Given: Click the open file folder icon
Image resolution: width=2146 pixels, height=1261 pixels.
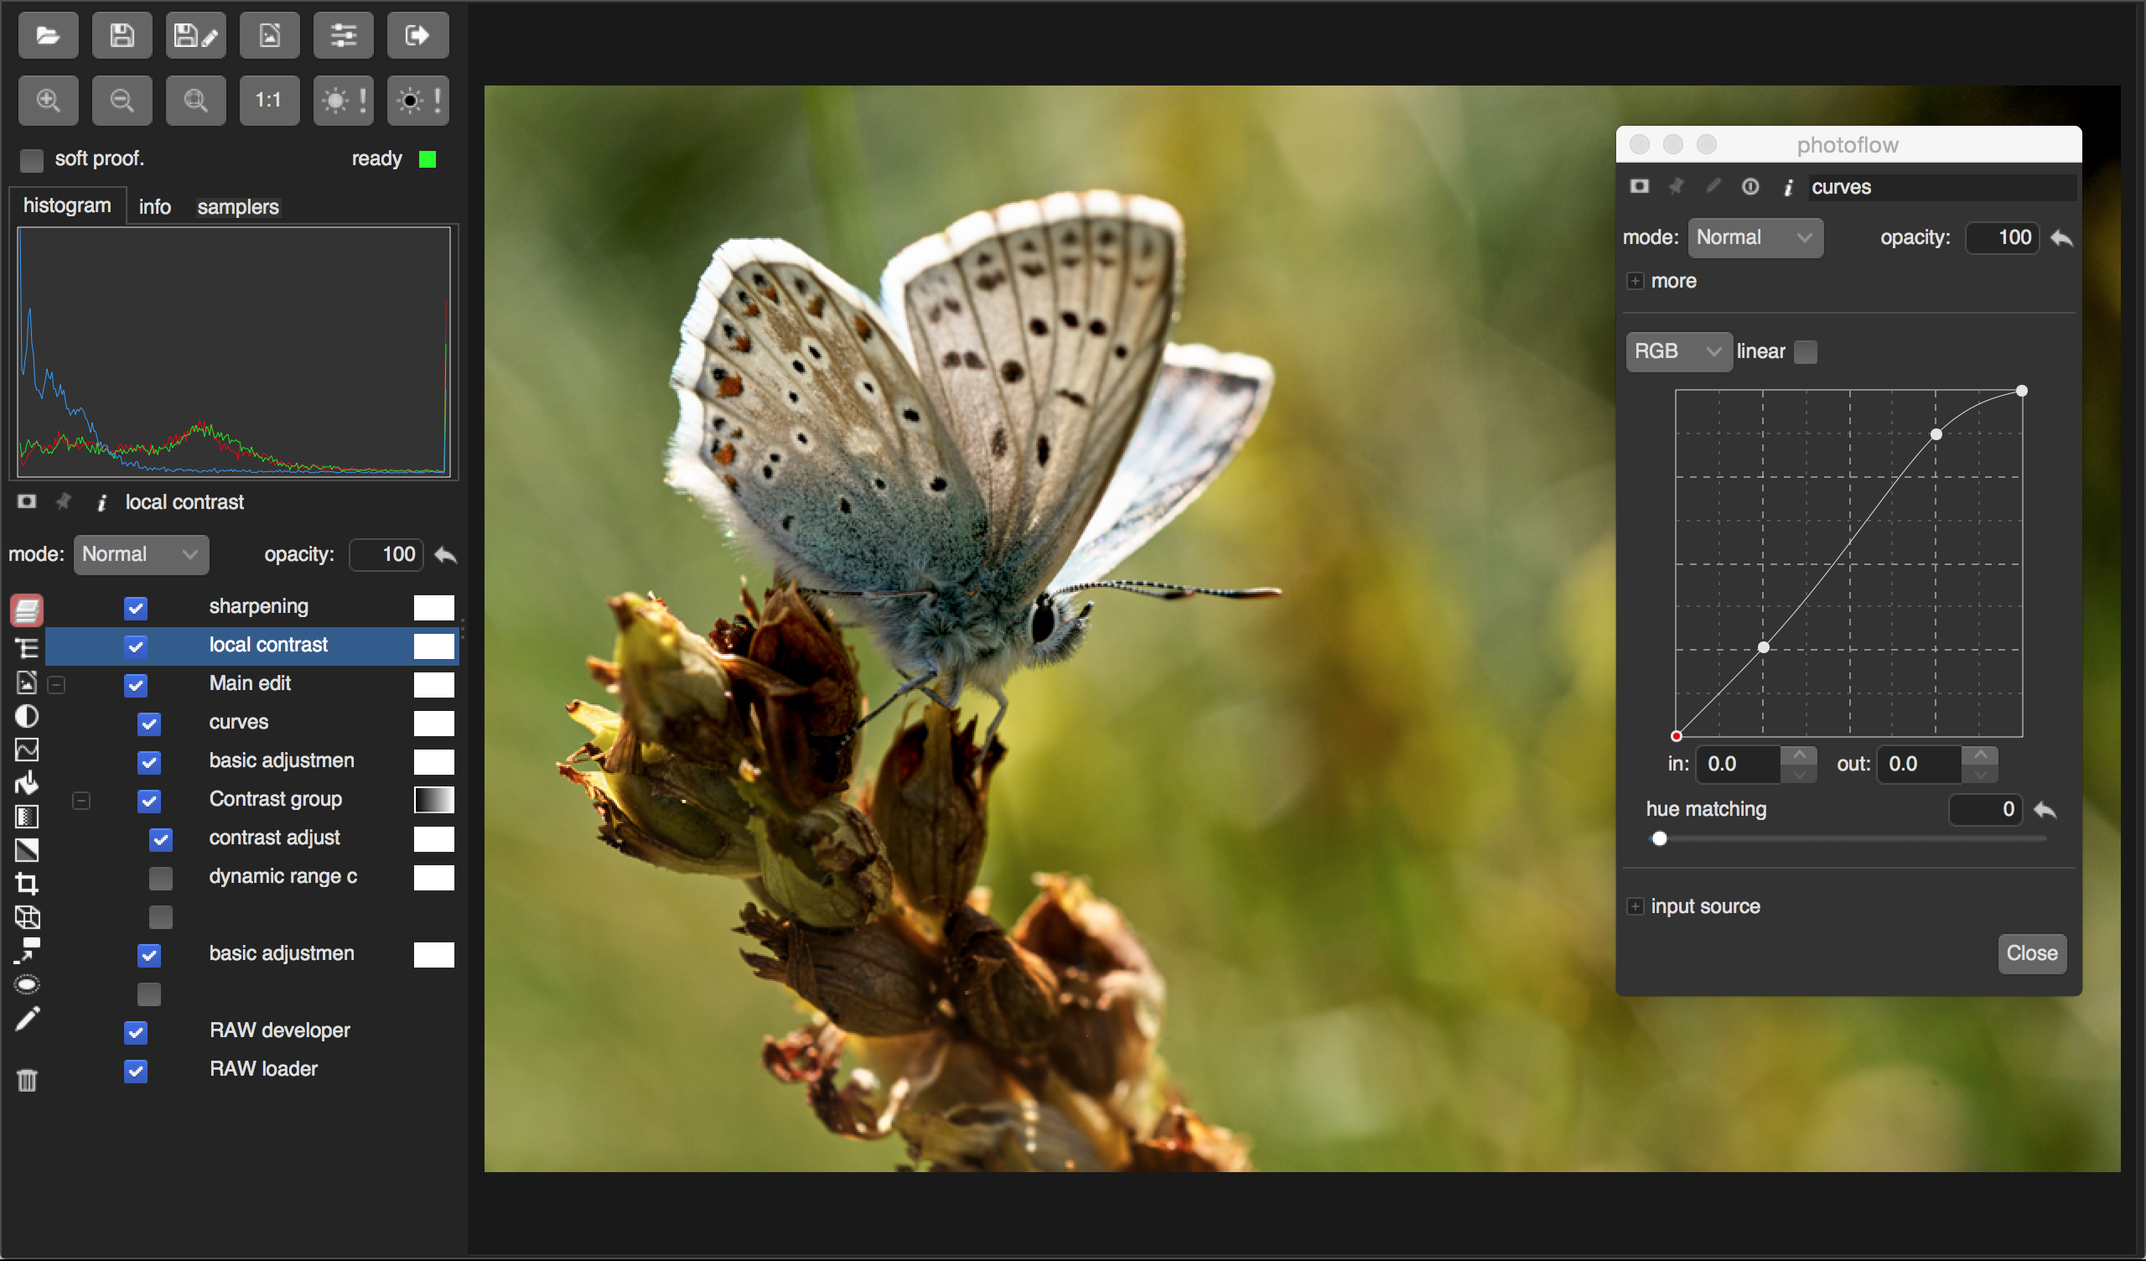Looking at the screenshot, I should 48,35.
